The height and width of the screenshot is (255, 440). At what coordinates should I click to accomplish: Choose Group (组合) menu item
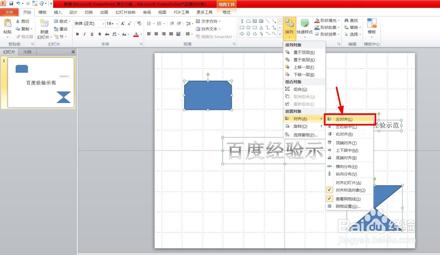coord(304,89)
